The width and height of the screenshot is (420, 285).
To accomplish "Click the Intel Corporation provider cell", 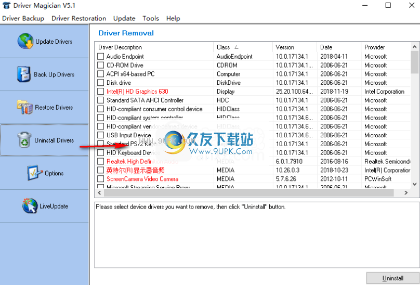I will [384, 92].
